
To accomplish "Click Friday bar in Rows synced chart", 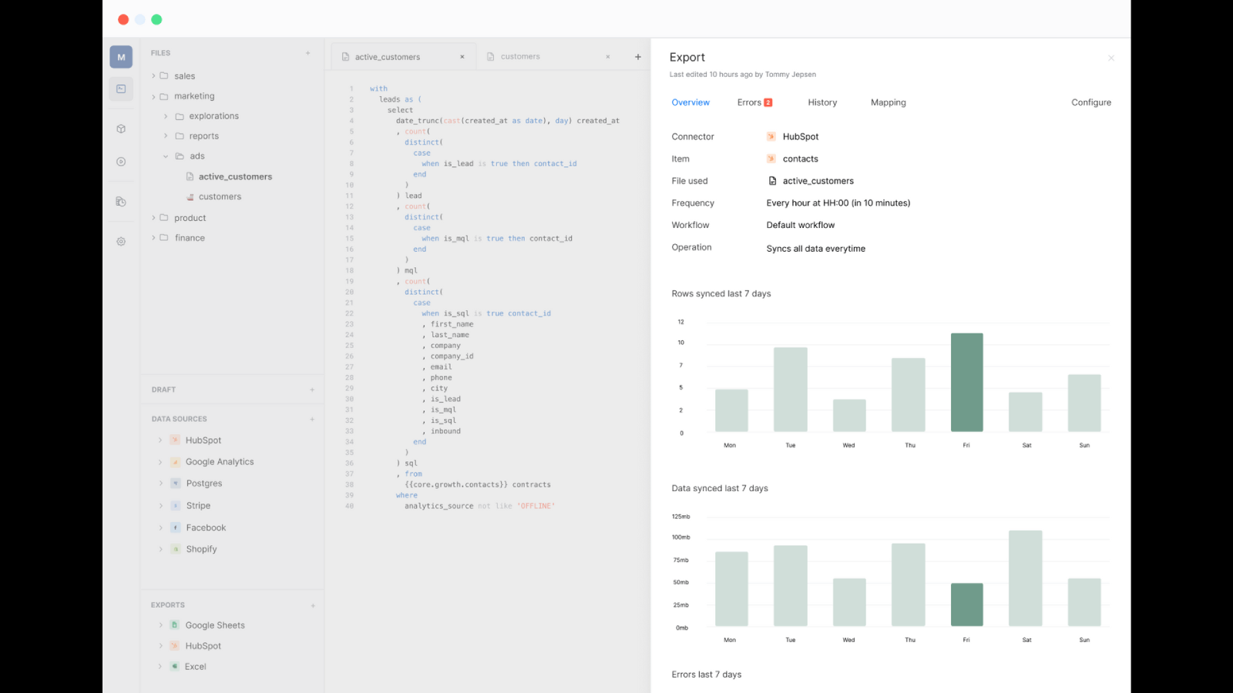I will pos(966,383).
